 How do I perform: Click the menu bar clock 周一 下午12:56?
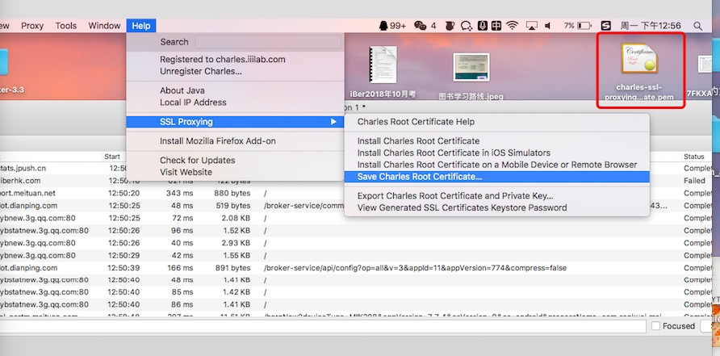tap(651, 26)
